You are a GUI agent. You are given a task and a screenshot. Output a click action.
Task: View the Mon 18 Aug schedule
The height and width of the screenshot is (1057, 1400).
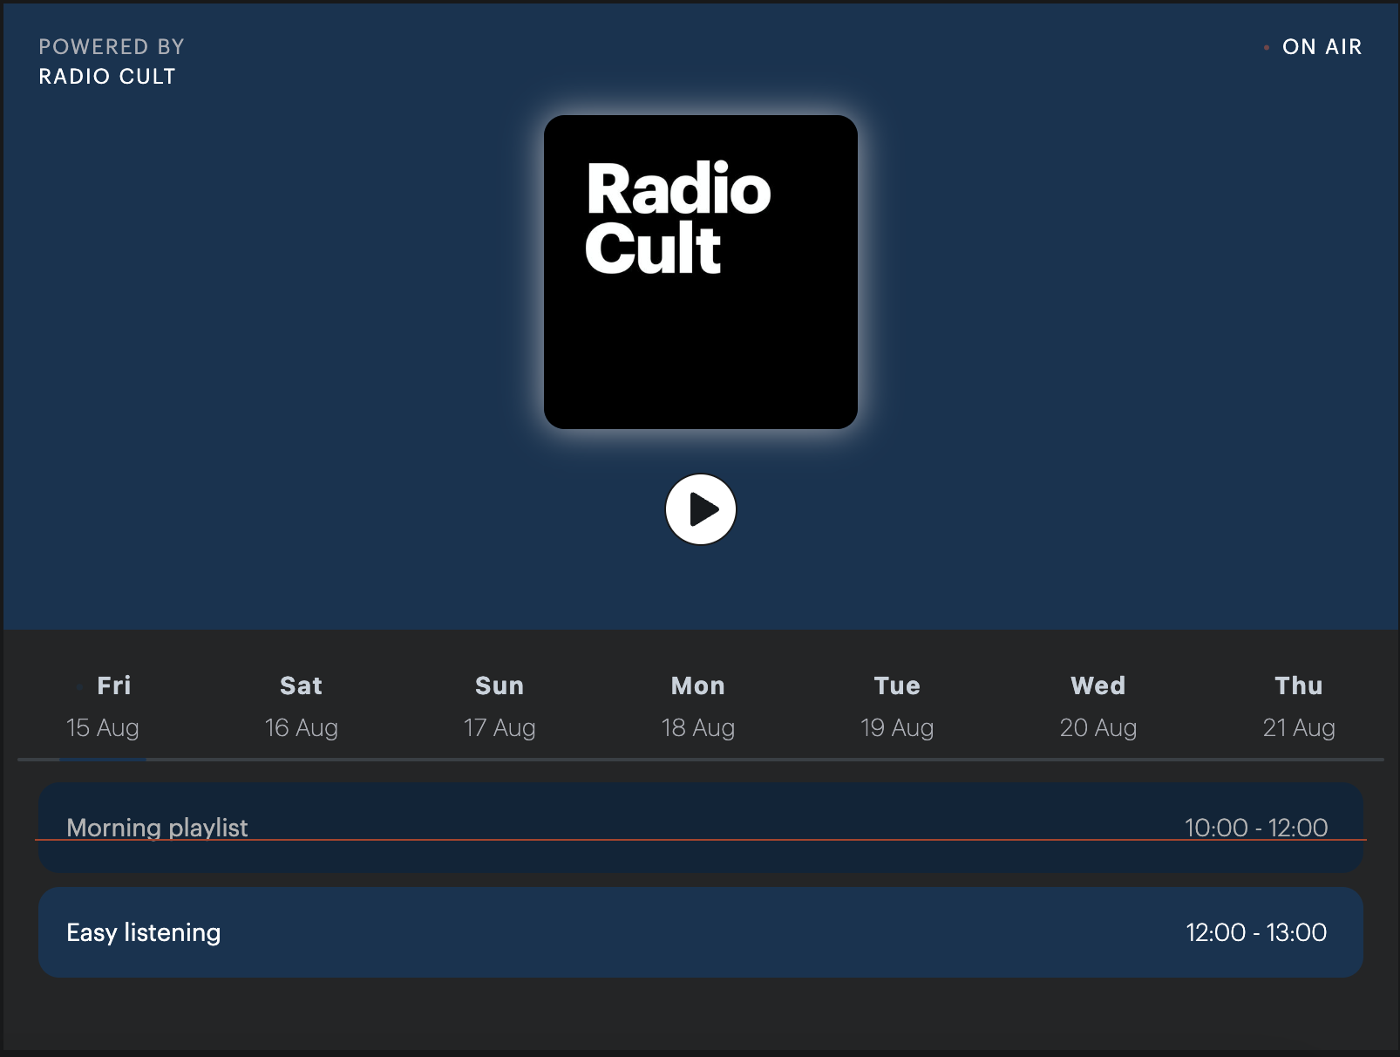[x=698, y=706]
